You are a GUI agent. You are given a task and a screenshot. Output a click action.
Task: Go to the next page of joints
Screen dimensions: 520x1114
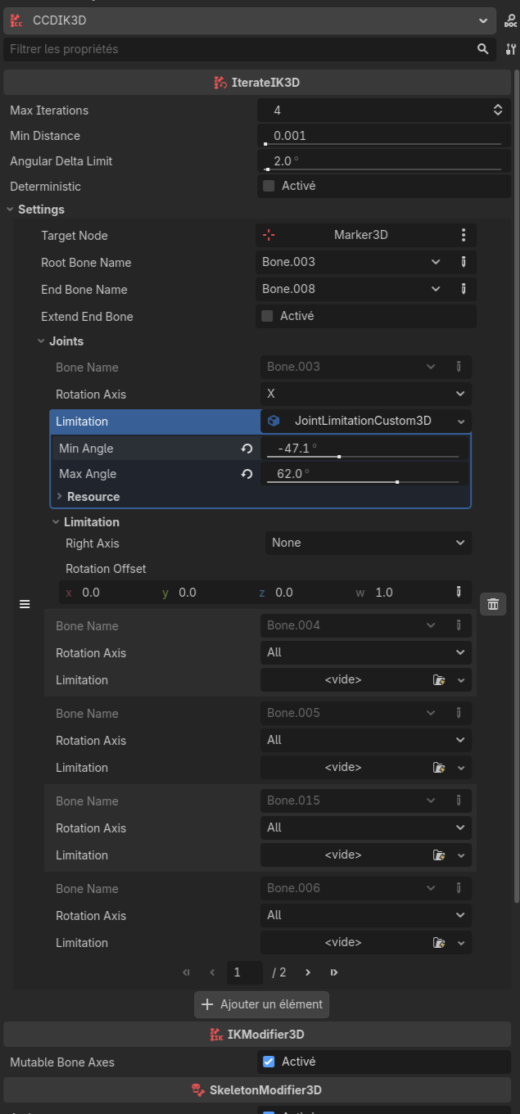click(x=308, y=972)
